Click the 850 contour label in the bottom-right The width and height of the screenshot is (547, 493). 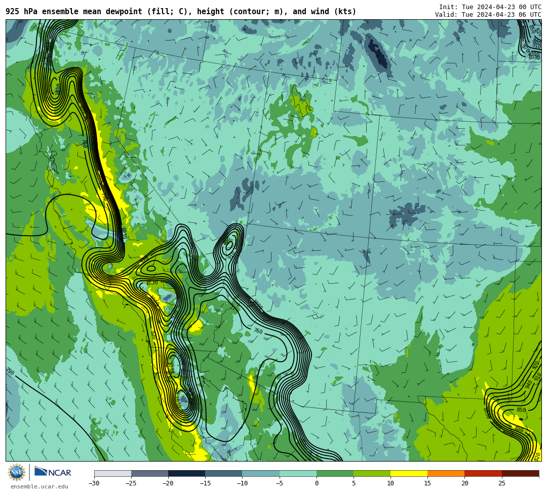521,410
